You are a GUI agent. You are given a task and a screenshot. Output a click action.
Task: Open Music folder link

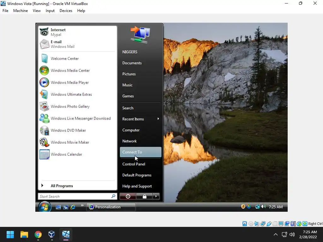point(140,85)
